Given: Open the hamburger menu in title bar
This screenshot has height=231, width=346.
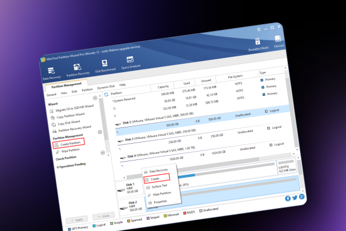Looking at the screenshot, I should (x=259, y=29).
